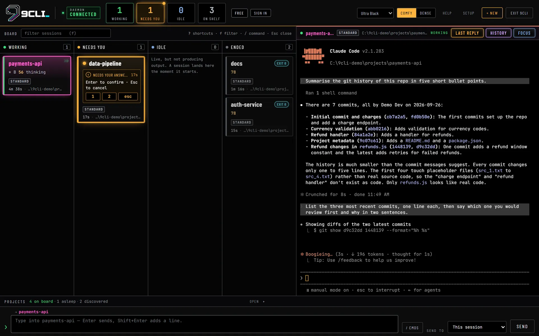Select the IDLE counter tab
539x336 pixels.
pyautogui.click(x=181, y=13)
